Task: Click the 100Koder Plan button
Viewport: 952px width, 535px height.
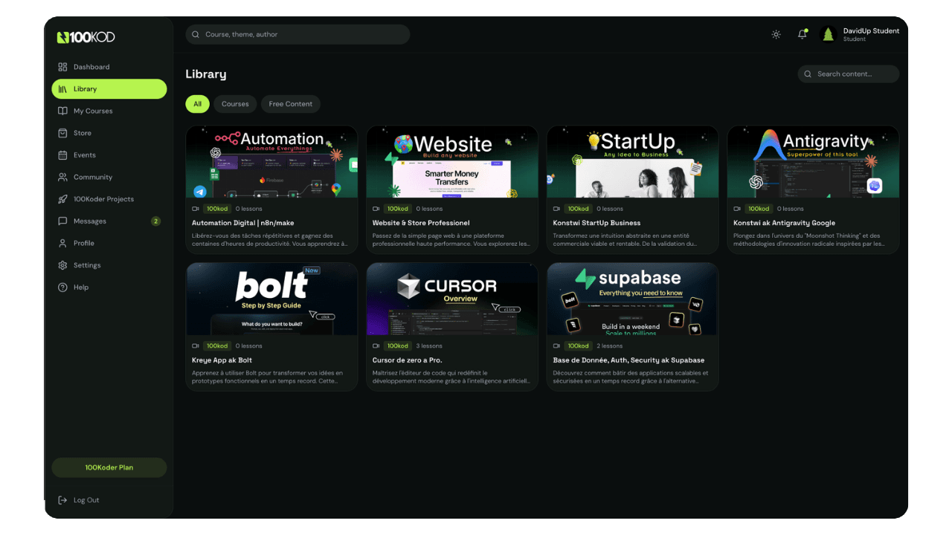Action: tap(109, 467)
